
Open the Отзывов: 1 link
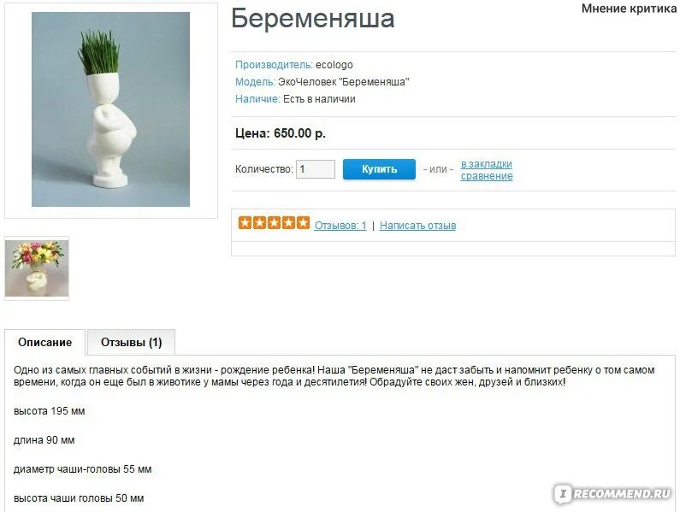pos(340,226)
